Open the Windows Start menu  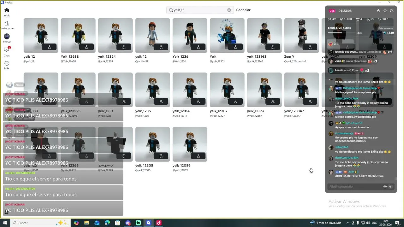coord(5,223)
